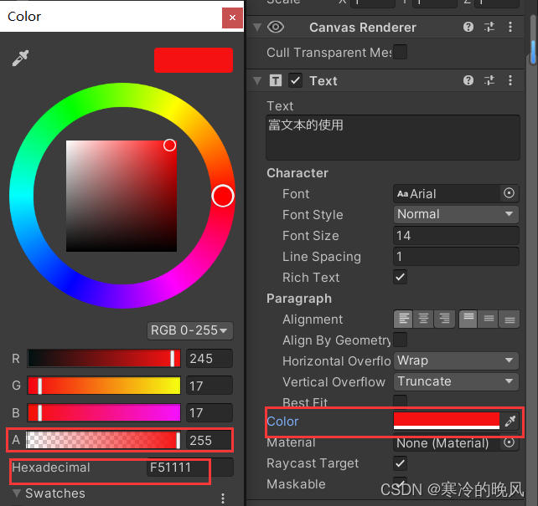538x506 pixels.
Task: Set horizontal alignment to right
Action: 444,319
